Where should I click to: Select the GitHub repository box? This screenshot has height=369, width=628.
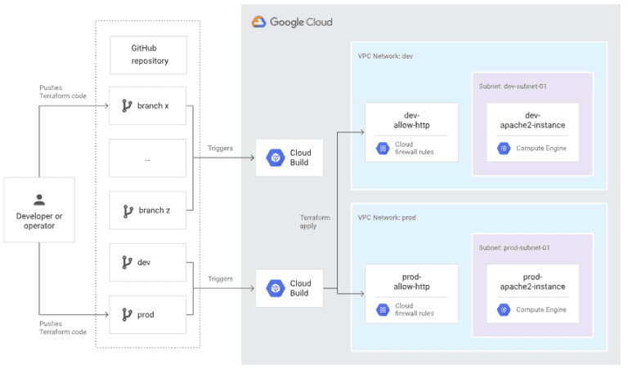tap(149, 56)
